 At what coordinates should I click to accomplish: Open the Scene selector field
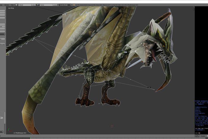[46, 5]
